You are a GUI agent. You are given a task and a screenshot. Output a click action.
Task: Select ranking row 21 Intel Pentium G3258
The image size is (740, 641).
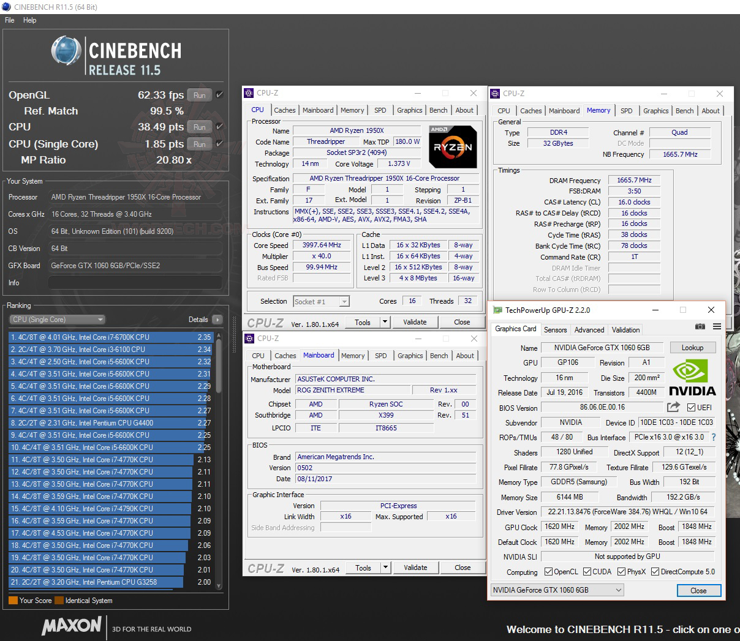pyautogui.click(x=110, y=582)
